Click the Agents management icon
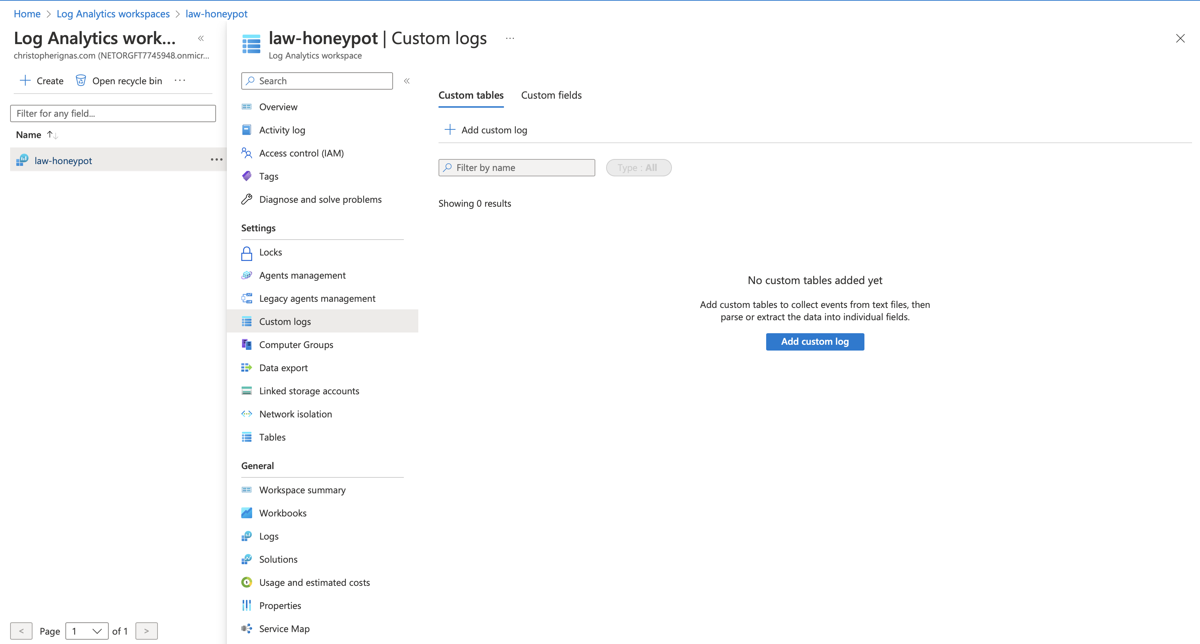 (x=246, y=275)
